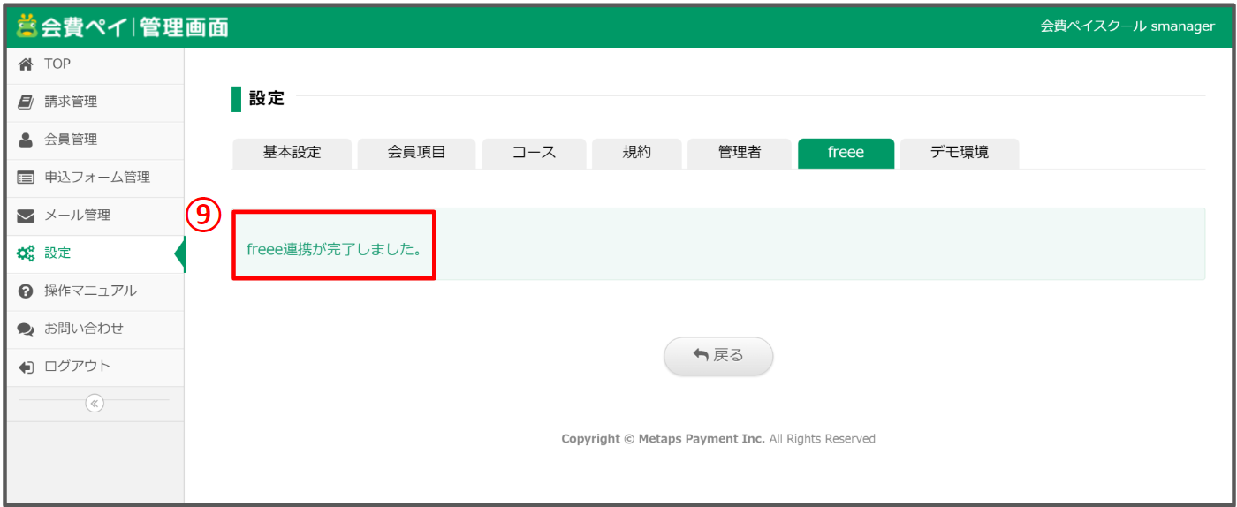Click the gears icon for 設定
This screenshot has width=1237, height=507.
click(x=26, y=253)
